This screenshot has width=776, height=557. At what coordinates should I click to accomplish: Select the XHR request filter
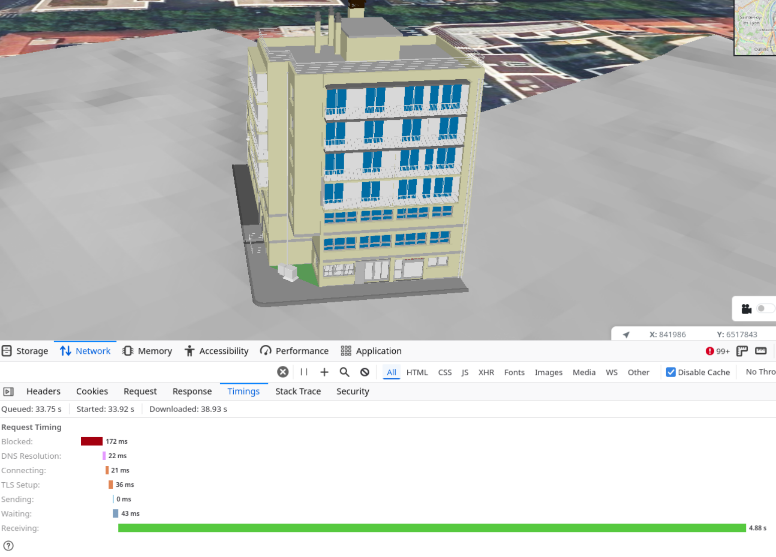click(x=486, y=373)
